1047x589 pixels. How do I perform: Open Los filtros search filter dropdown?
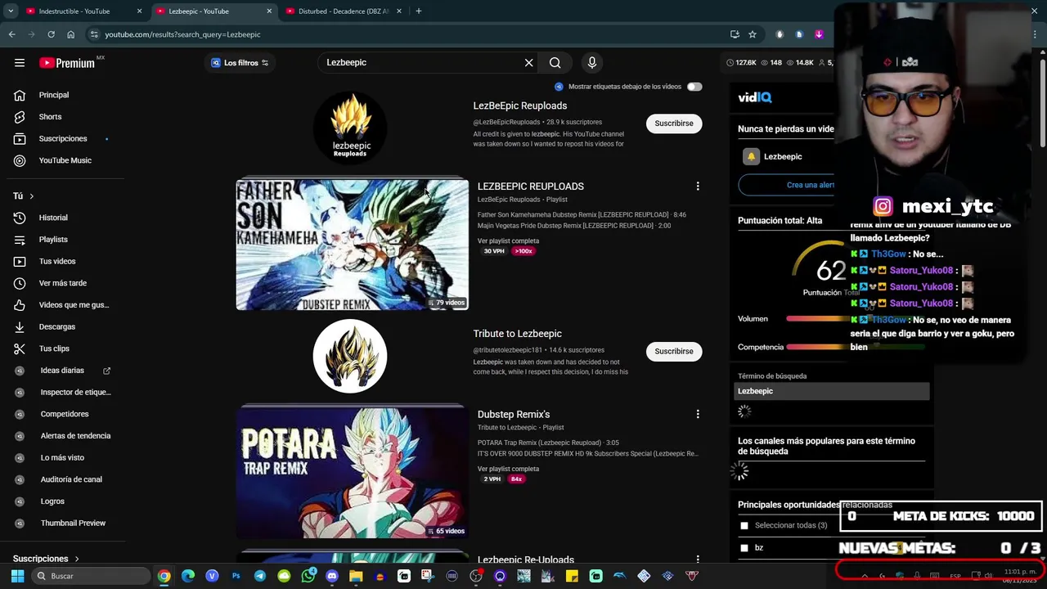tap(239, 63)
